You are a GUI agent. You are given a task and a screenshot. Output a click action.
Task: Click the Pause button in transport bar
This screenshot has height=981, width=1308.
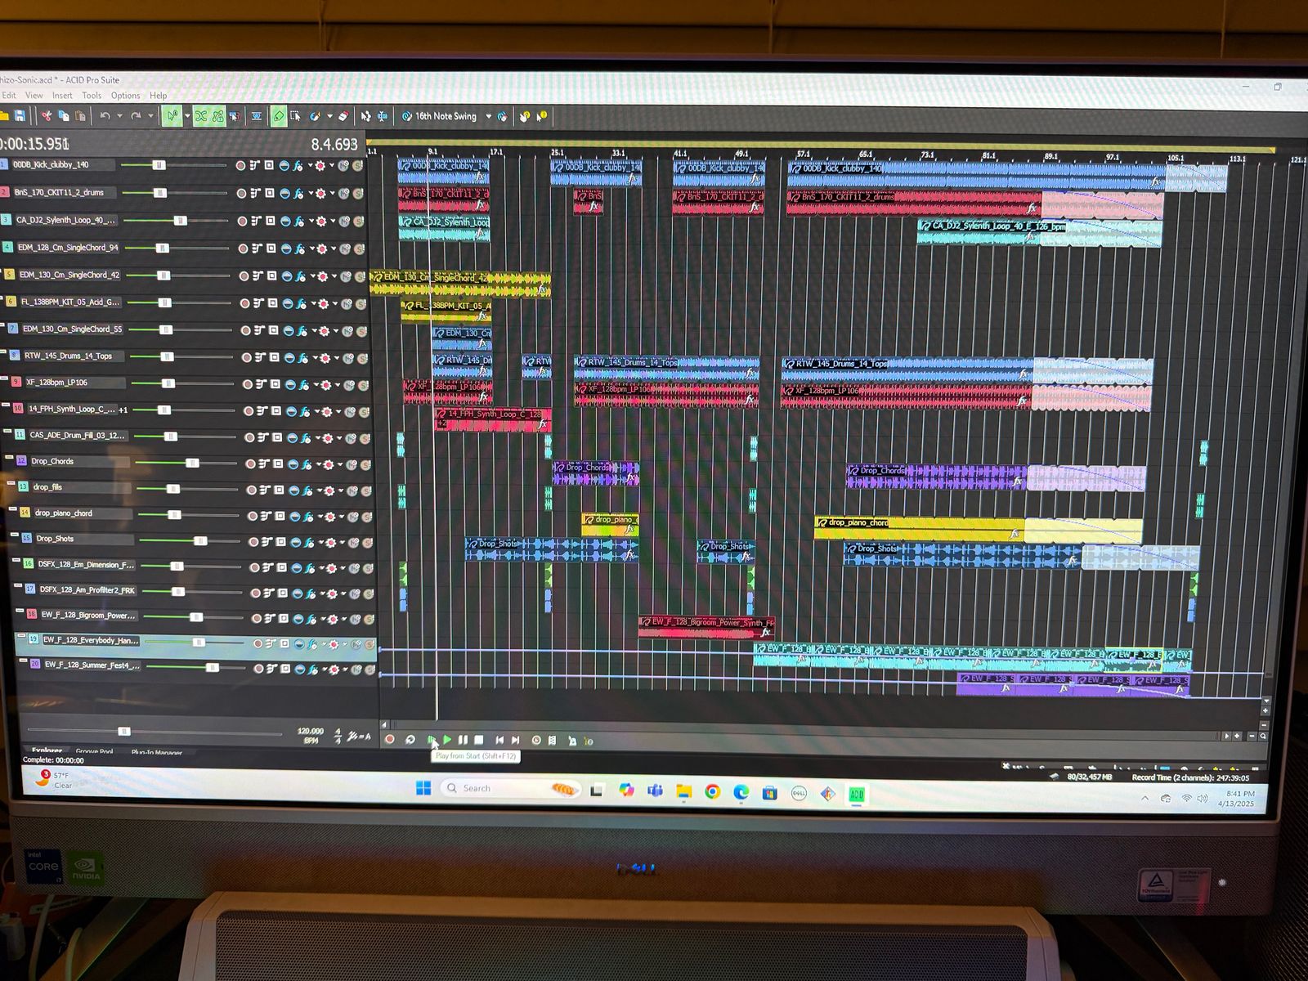(463, 740)
